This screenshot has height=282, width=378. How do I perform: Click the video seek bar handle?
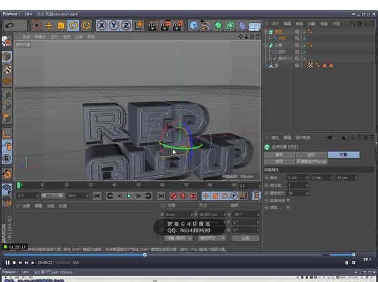tap(145, 255)
